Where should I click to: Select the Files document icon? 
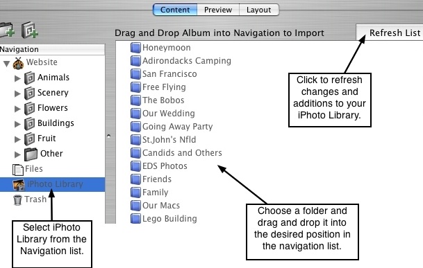pos(18,170)
